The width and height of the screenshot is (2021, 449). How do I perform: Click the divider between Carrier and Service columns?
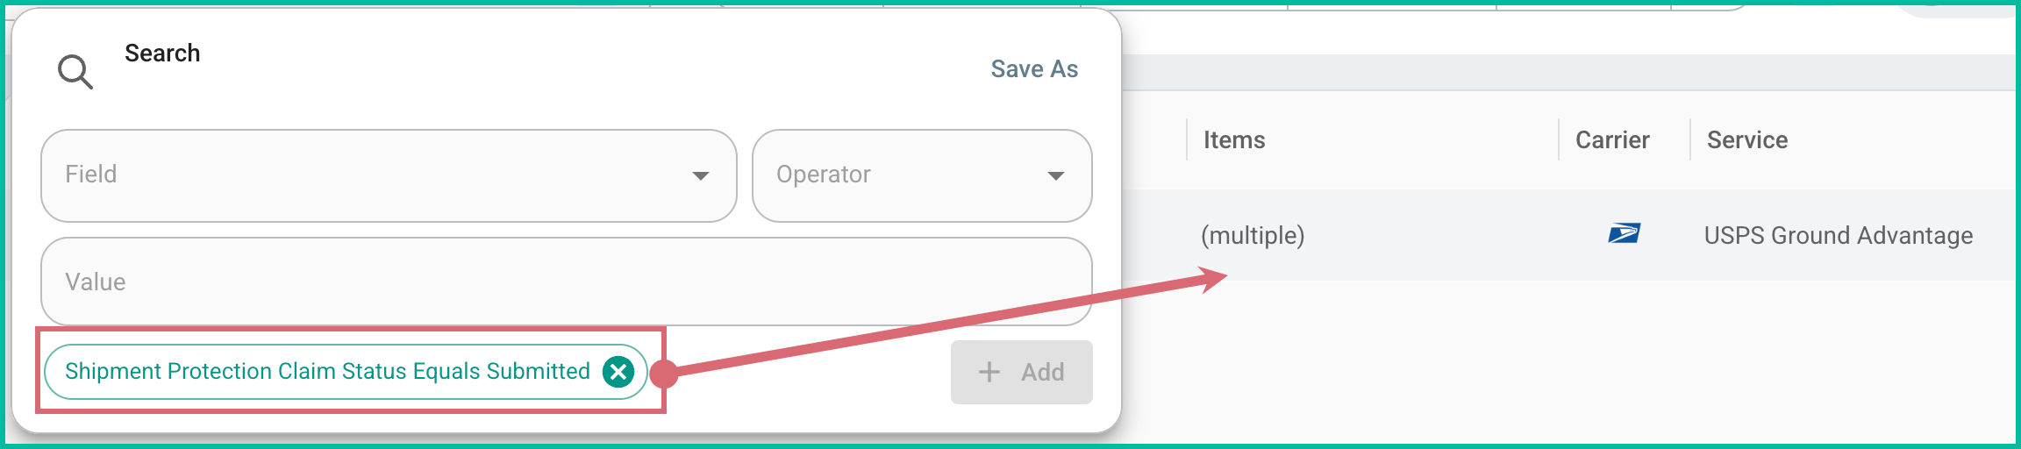[1690, 140]
